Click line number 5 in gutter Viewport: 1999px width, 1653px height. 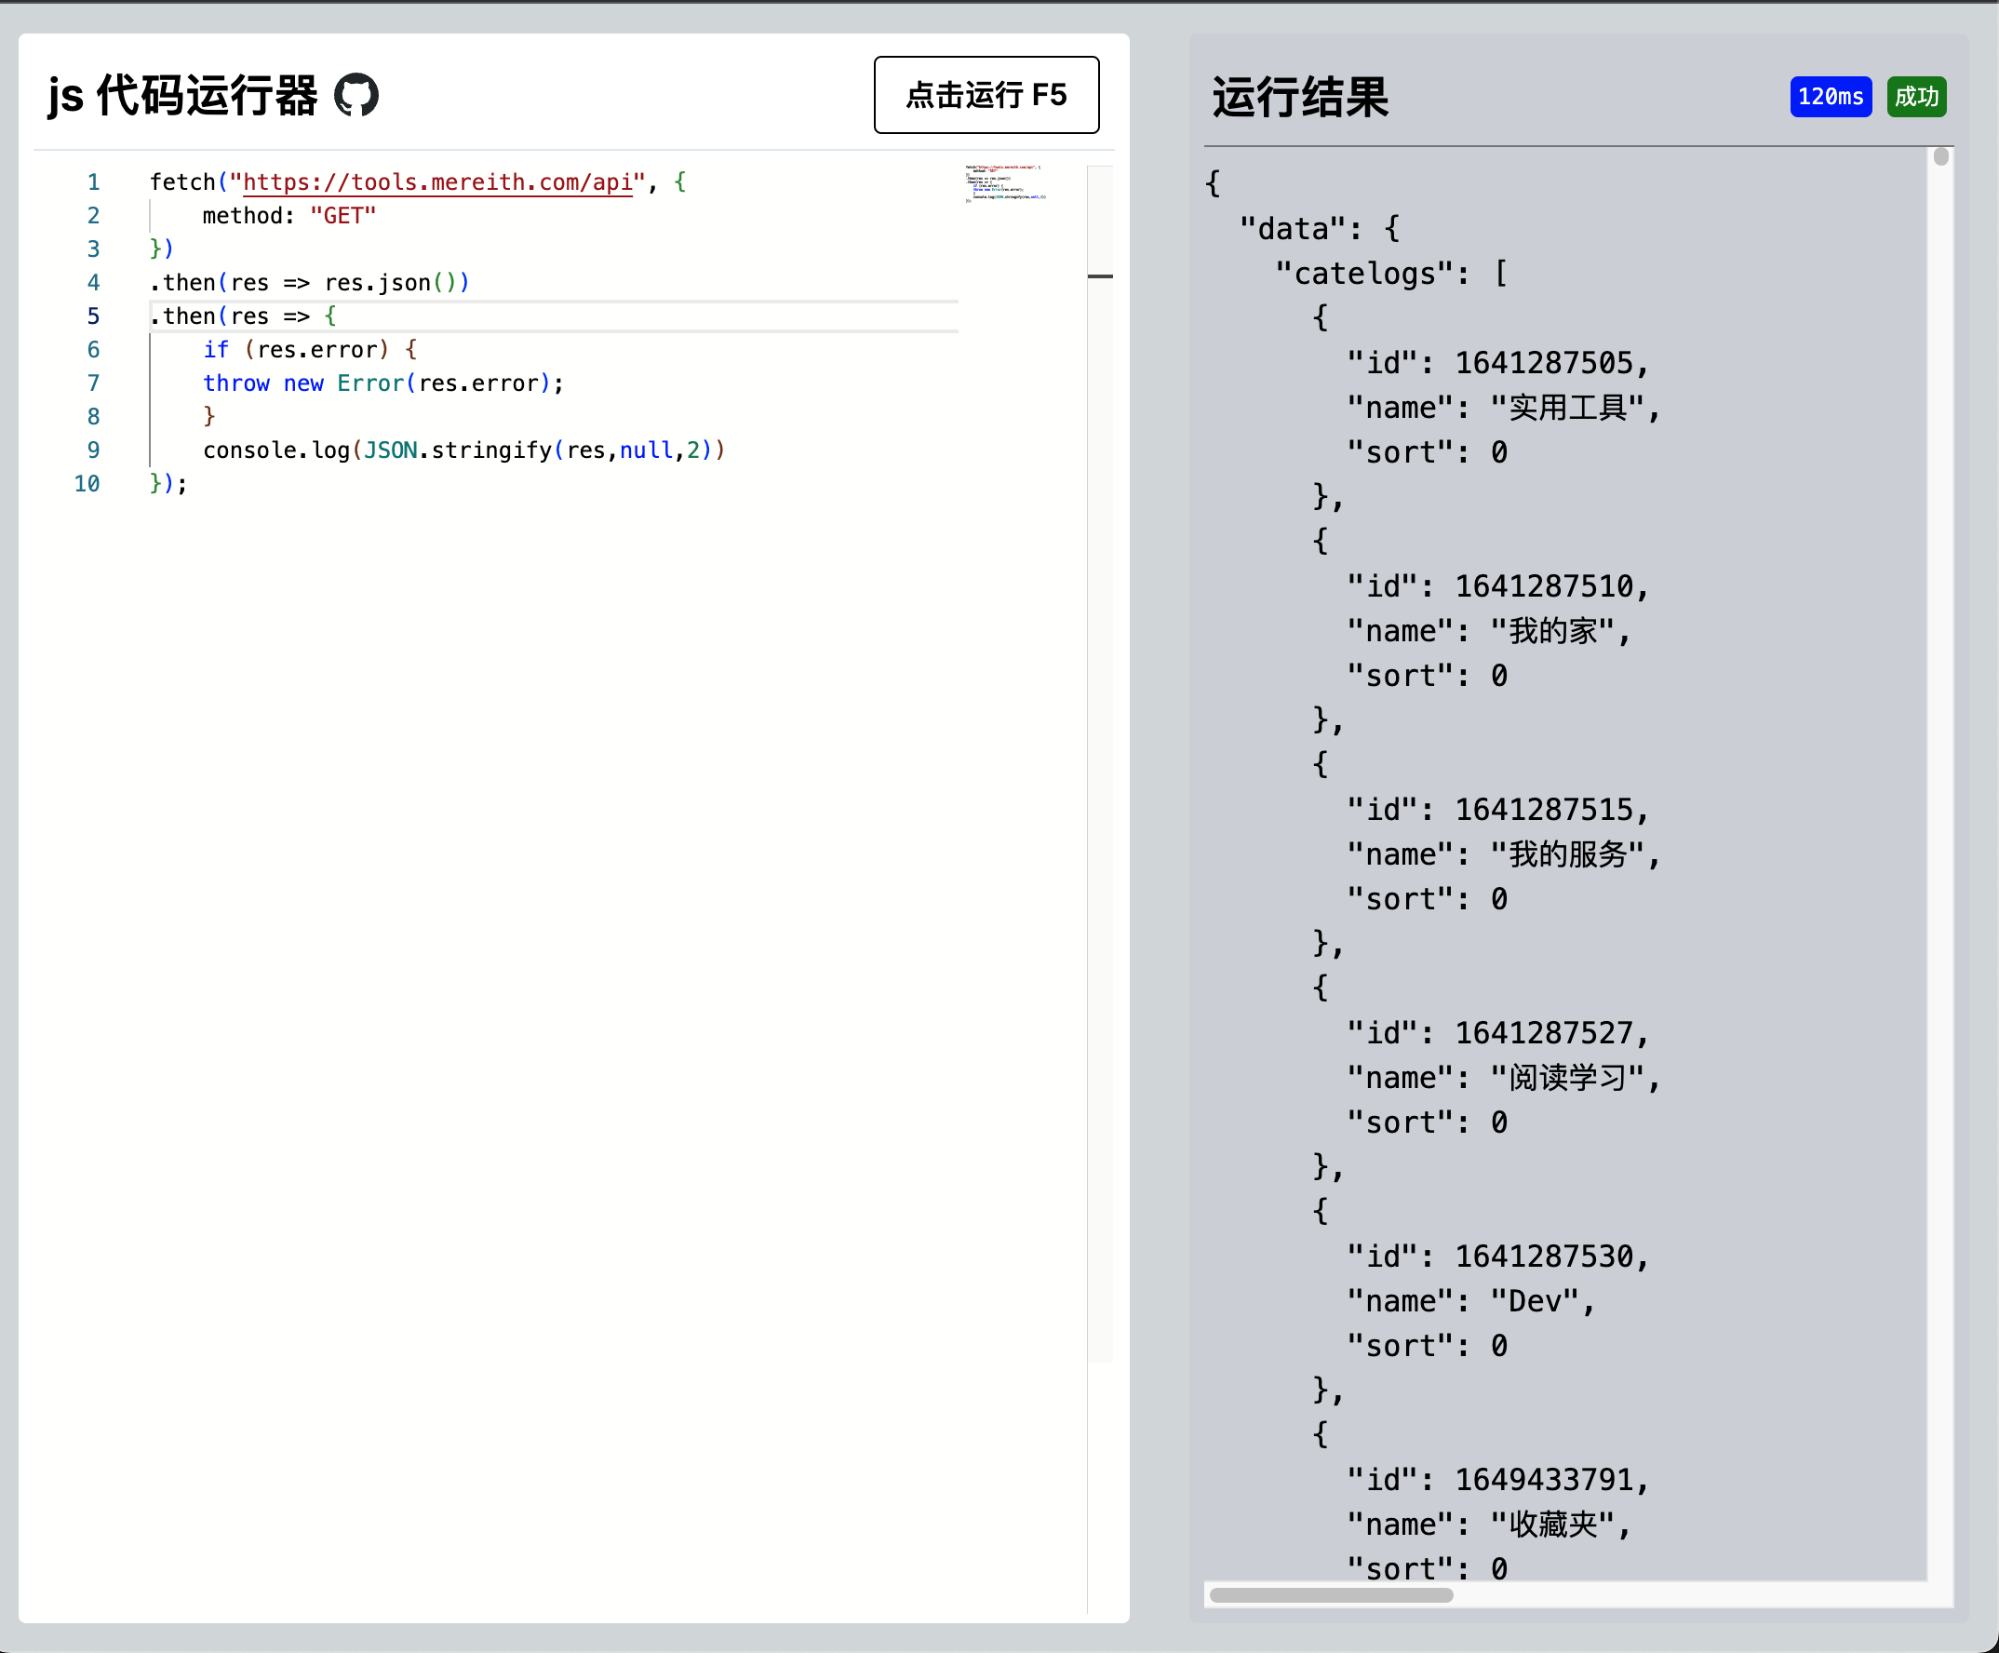tap(93, 316)
